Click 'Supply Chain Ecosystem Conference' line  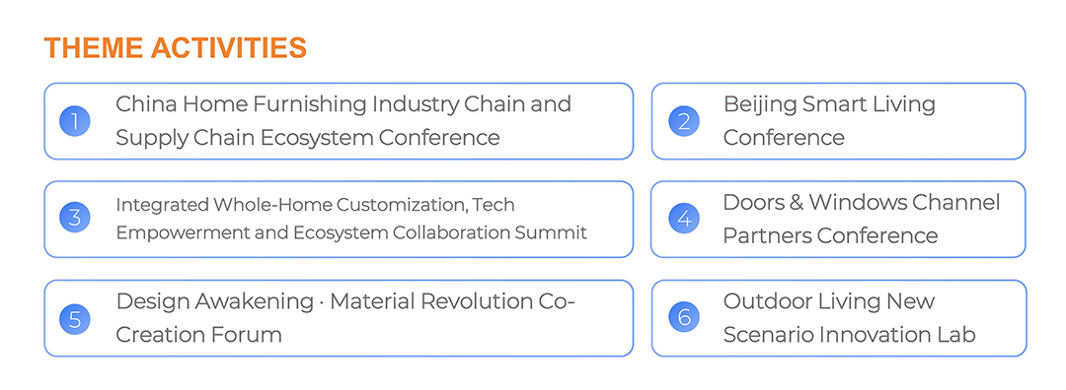[308, 138]
